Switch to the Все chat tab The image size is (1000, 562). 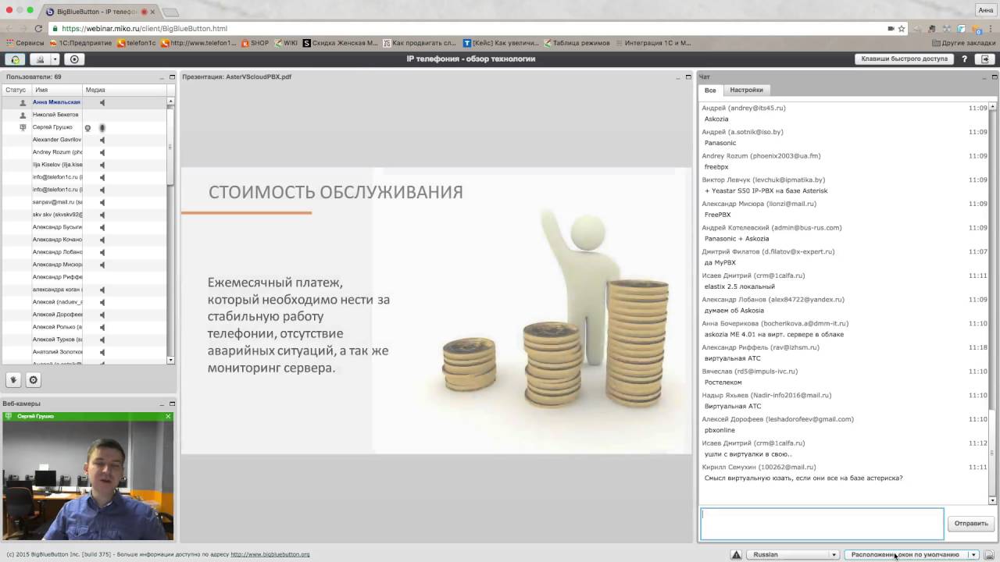tap(710, 91)
